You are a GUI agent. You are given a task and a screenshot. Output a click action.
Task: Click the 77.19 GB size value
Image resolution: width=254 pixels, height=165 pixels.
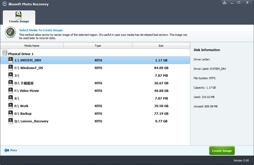point(161,113)
